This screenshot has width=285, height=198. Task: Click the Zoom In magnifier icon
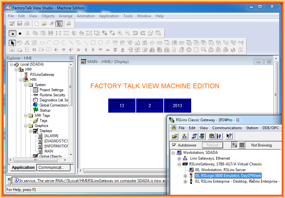pyautogui.click(x=120, y=33)
